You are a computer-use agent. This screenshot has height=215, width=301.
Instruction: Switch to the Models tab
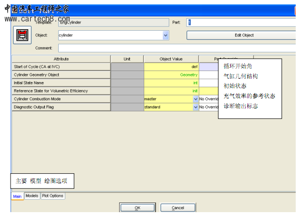point(32,196)
